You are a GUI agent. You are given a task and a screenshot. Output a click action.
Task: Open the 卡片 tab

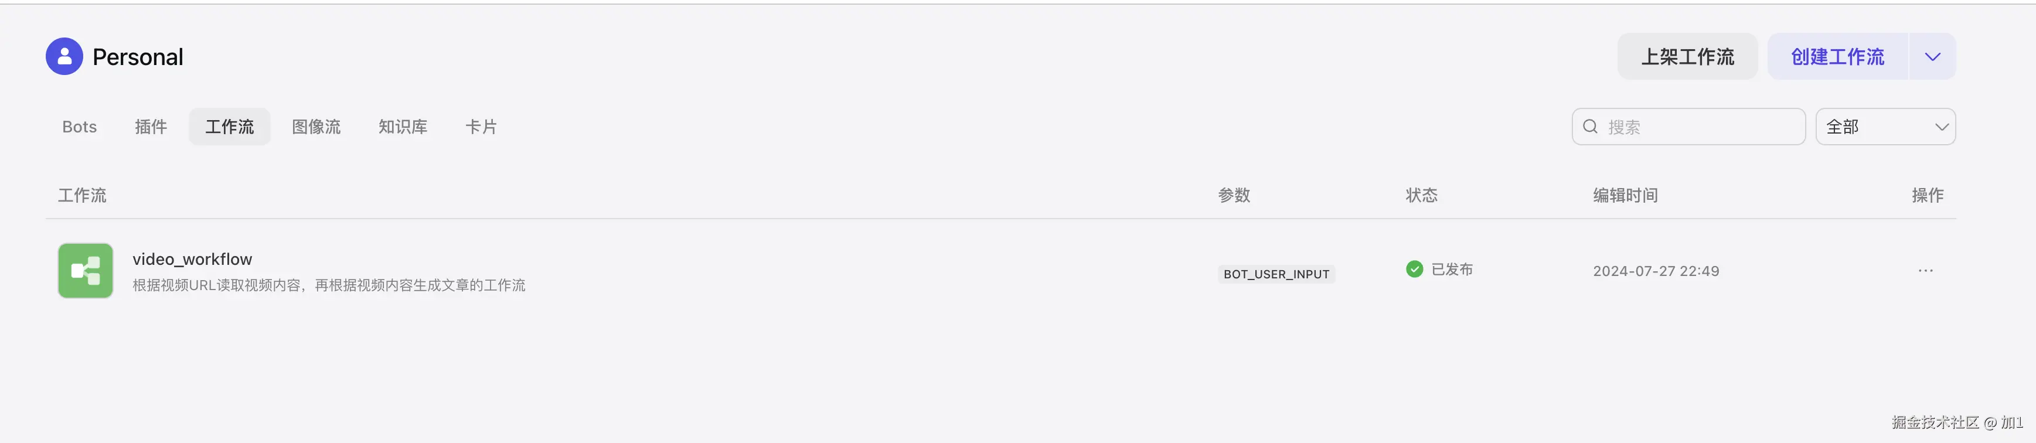tap(481, 127)
